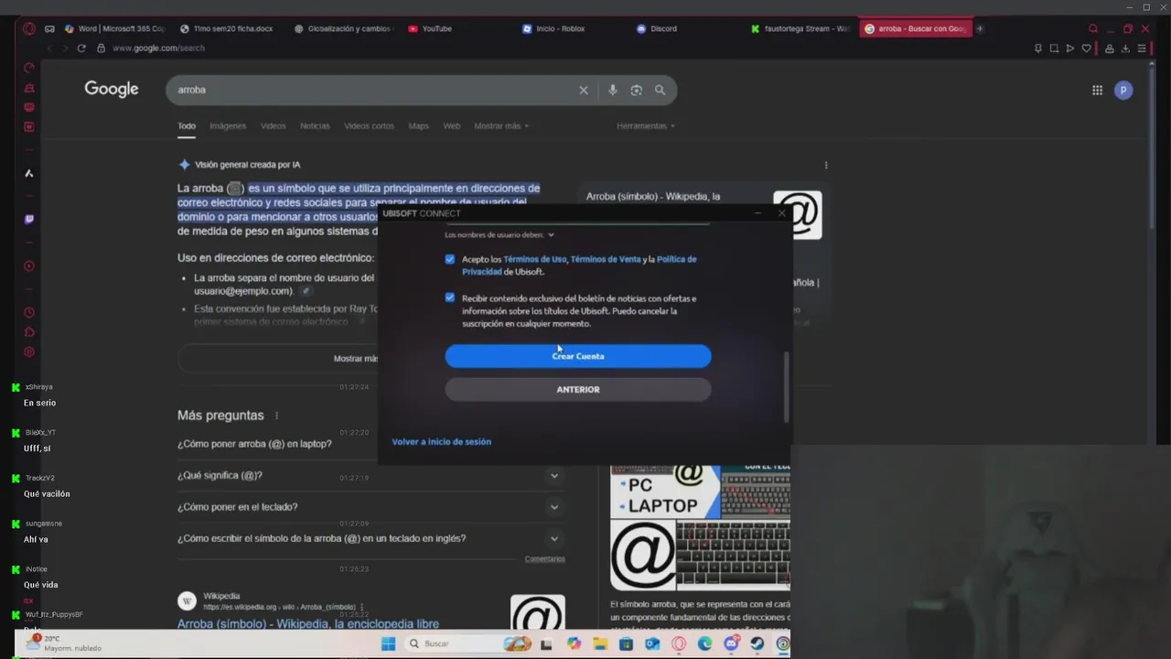Open a new browser tab with plus
This screenshot has width=1171, height=659.
[x=980, y=28]
